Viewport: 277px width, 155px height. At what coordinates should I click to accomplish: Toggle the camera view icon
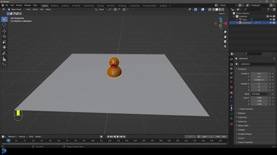point(225,41)
